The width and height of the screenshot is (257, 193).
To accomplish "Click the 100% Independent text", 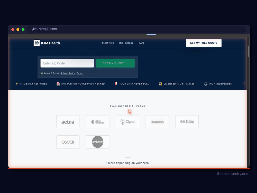I will click(221, 84).
